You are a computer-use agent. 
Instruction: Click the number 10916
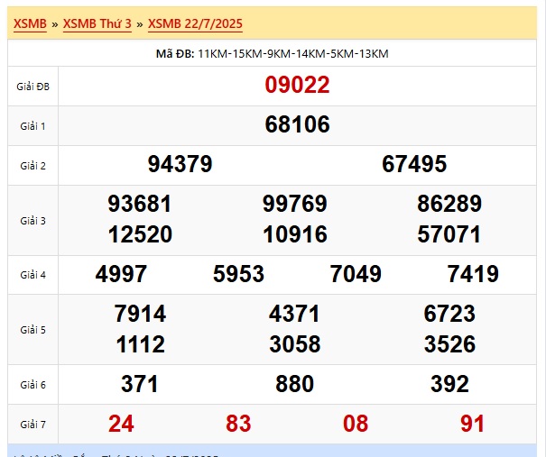coord(294,234)
